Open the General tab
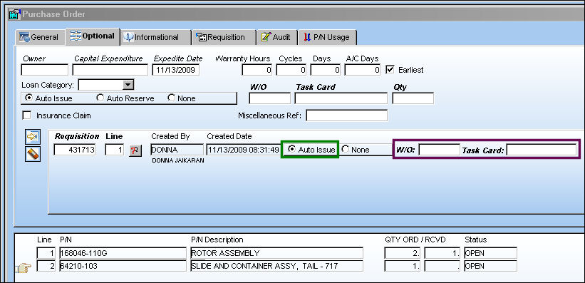The width and height of the screenshot is (585, 283). point(41,37)
